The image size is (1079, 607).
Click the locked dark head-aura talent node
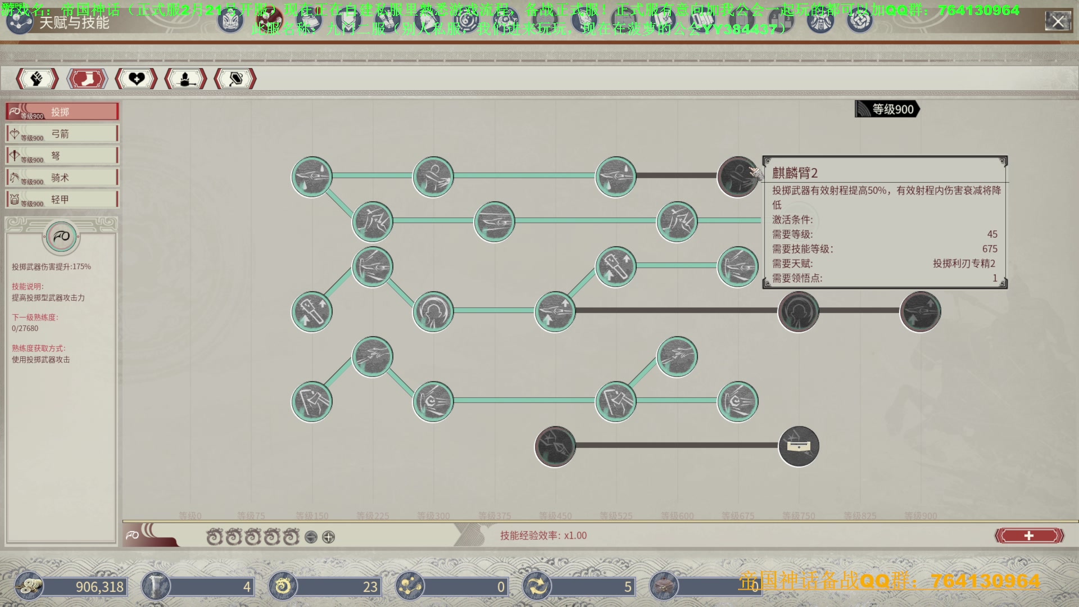(x=798, y=312)
